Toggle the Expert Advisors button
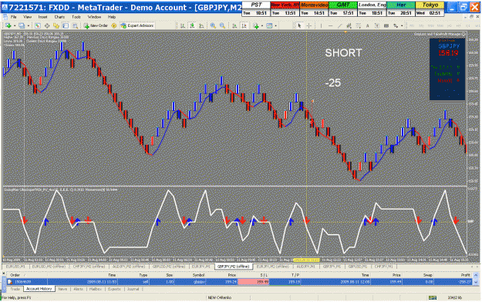 137,25
